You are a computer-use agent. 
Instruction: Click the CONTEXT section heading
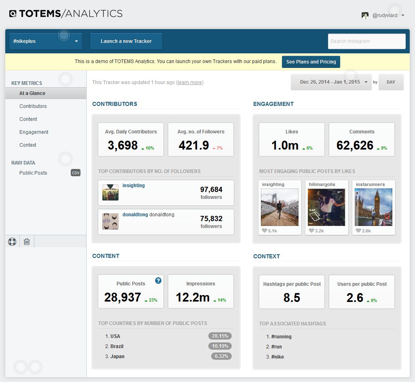tap(266, 256)
